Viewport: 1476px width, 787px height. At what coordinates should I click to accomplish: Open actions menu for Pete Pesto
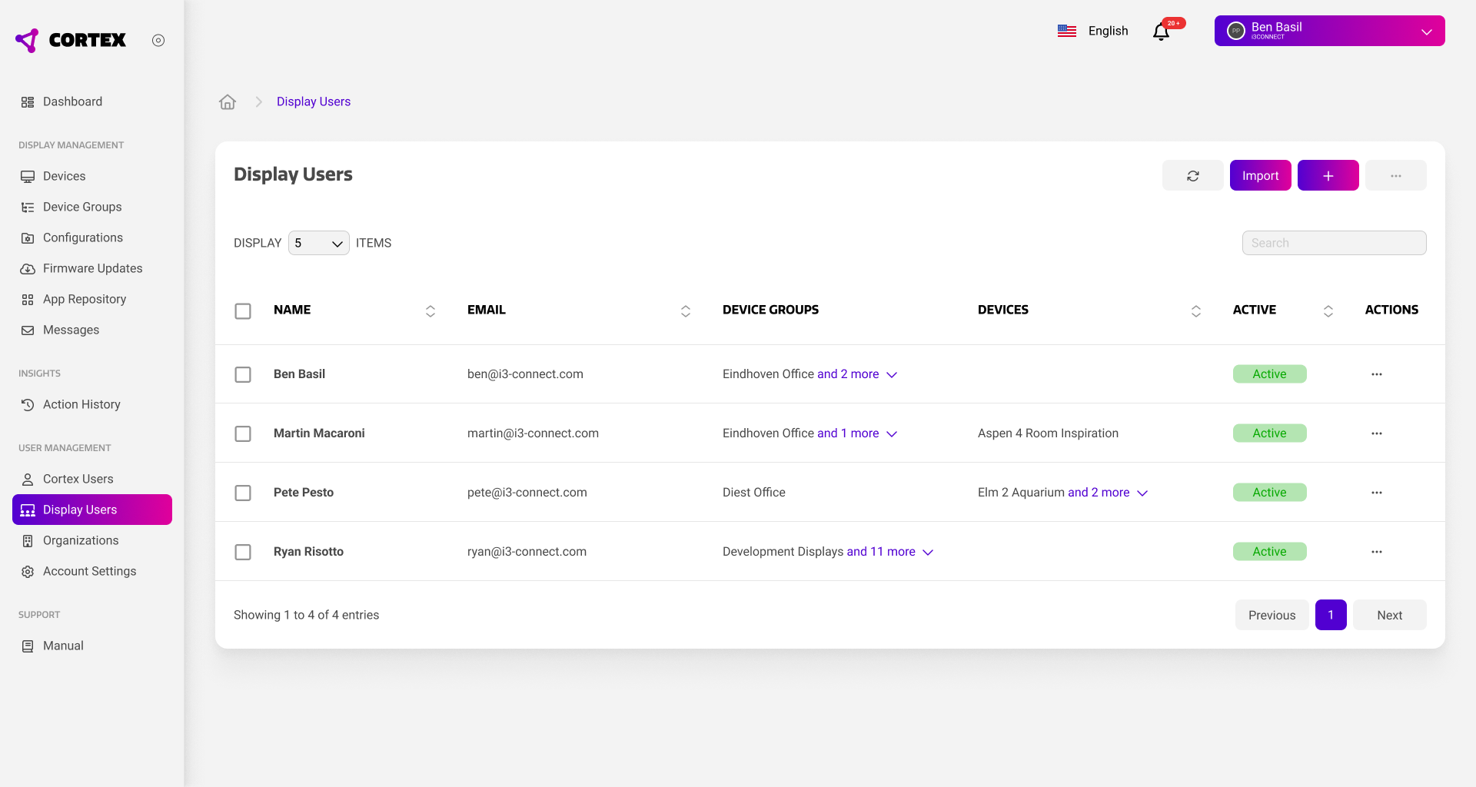1376,493
